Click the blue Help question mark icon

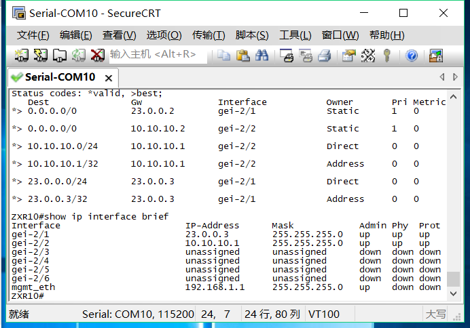point(412,56)
